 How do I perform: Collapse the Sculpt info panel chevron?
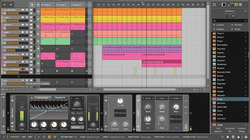[246, 125]
